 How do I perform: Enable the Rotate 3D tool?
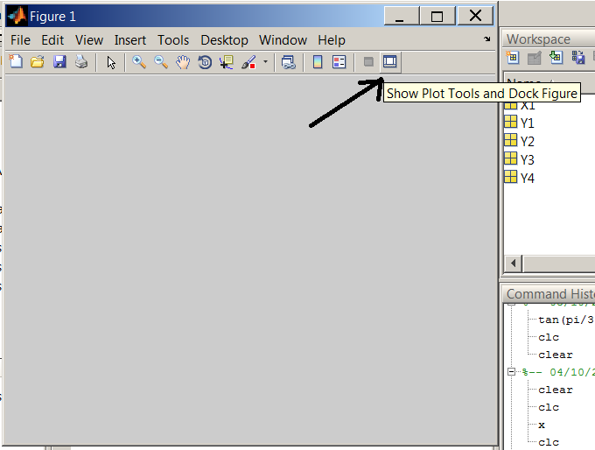pos(205,62)
